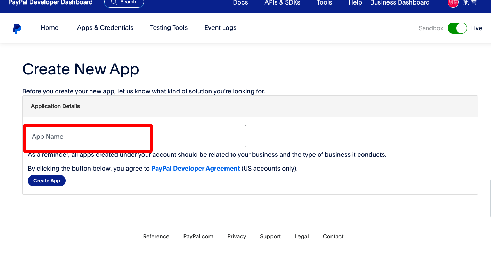Select the Live label
Viewport: 491px width, 254px height.
point(476,28)
